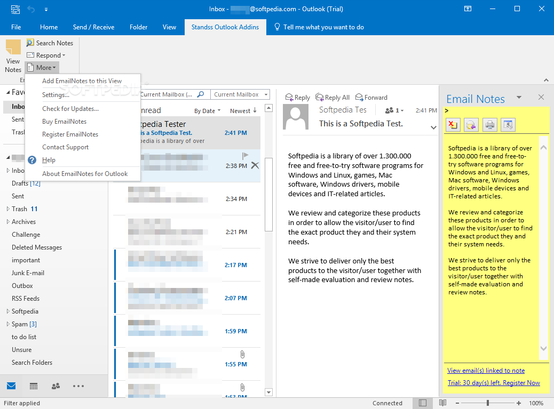Expand the Softpedia folder
This screenshot has width=554, height=409.
tap(8, 311)
